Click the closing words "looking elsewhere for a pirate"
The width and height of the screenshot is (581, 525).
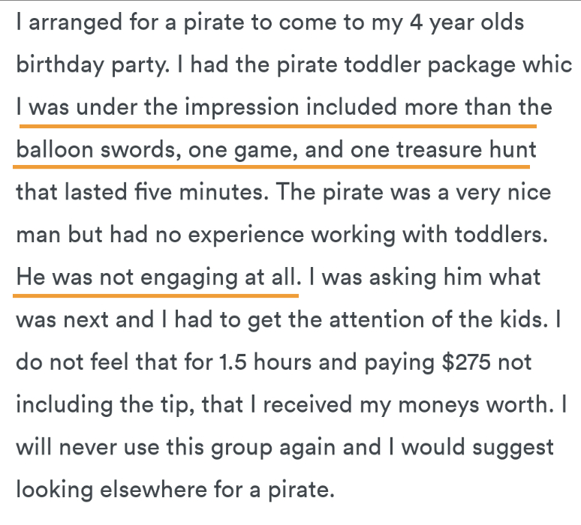[x=174, y=491]
